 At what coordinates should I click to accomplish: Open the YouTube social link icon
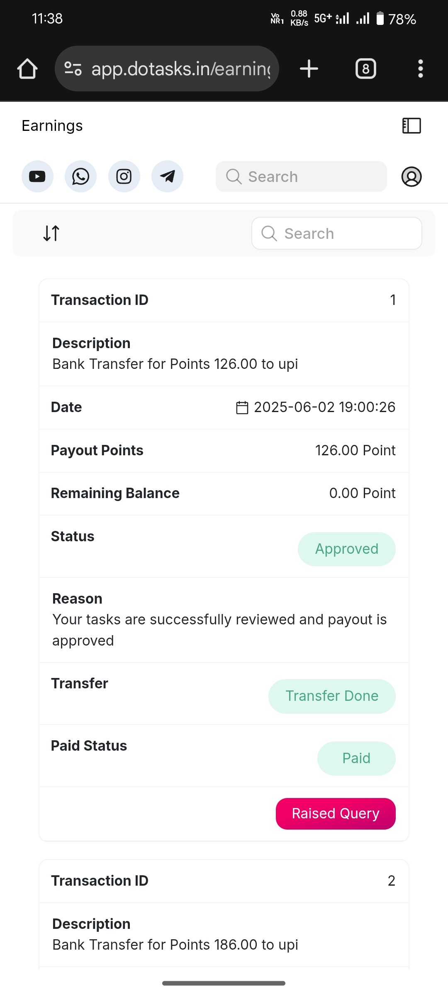tap(37, 177)
